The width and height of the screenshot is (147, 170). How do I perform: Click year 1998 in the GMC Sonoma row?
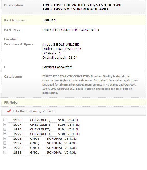(x=18, y=148)
